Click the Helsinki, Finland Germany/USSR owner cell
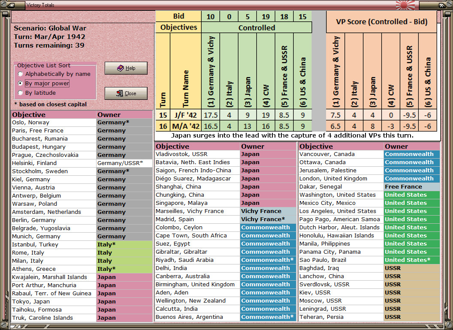The width and height of the screenshot is (453, 330). click(x=124, y=163)
